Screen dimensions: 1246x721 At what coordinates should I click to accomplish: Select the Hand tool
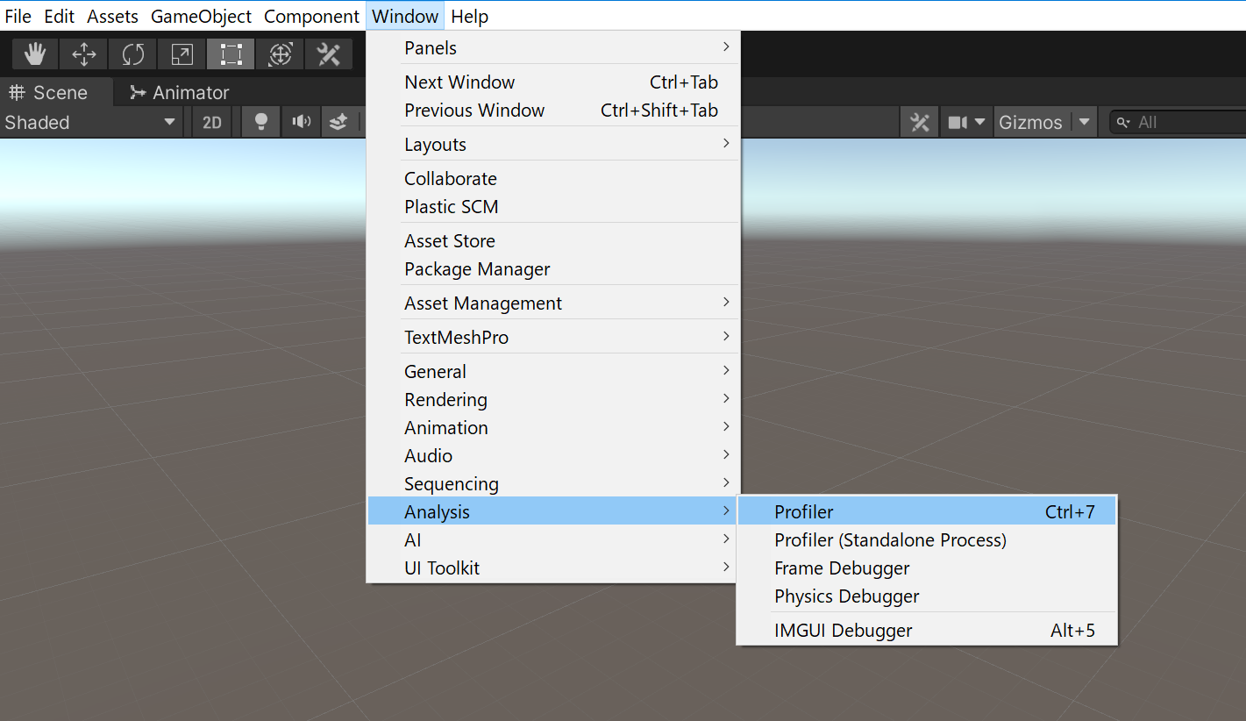point(34,54)
